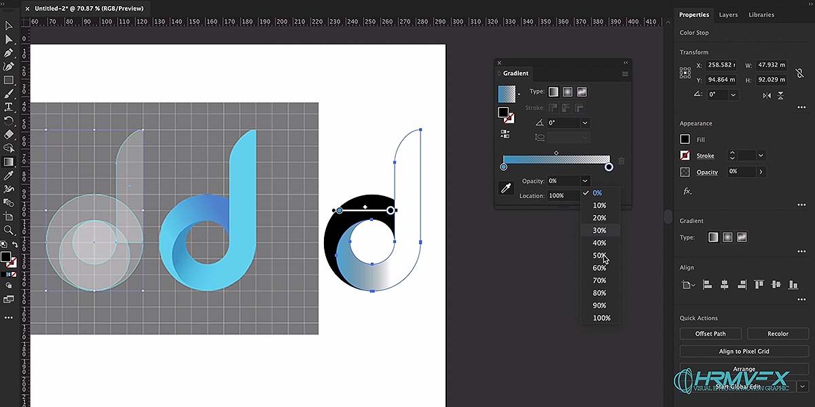This screenshot has height=407, width=815.
Task: Open the rotation angle dropdown in Transform
Action: point(733,96)
